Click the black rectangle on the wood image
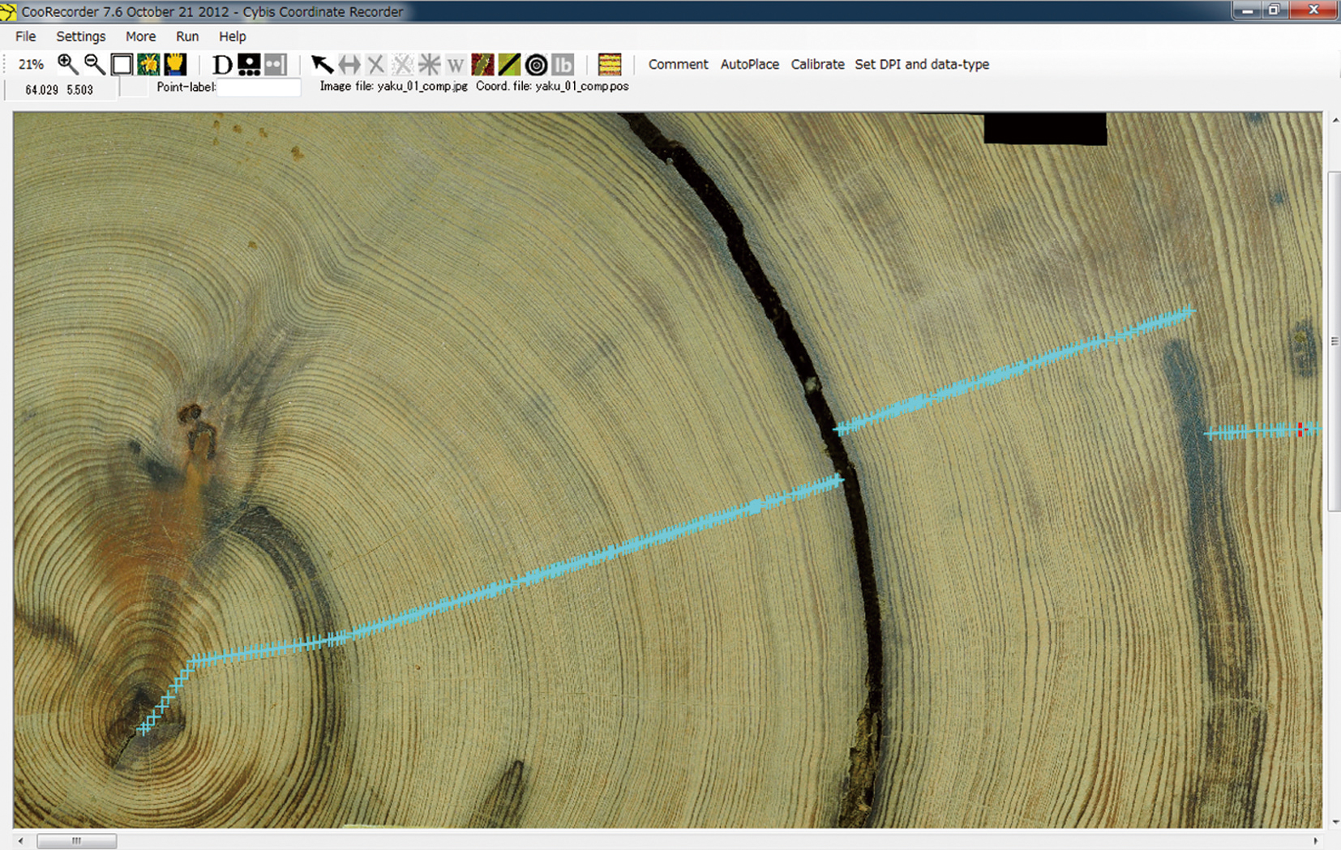 point(1045,129)
